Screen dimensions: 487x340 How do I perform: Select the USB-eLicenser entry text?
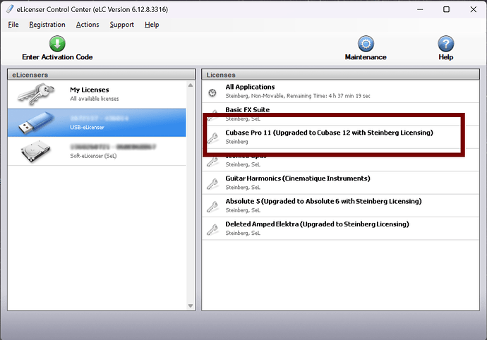87,127
